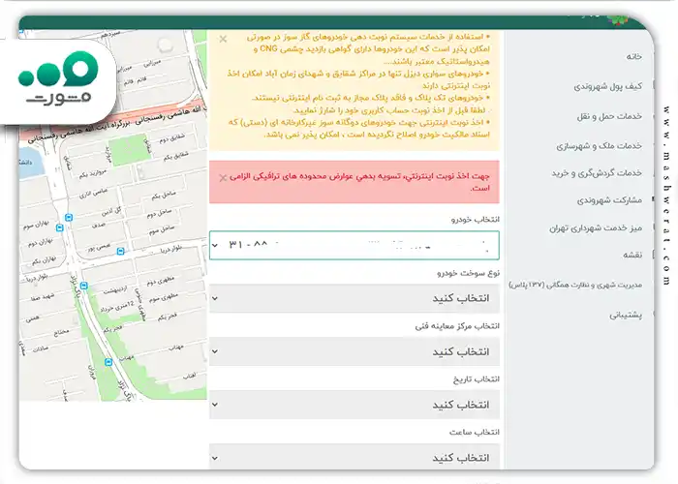
Task: Open the انتخاب ساعت time dropdown
Action: [x=354, y=457]
